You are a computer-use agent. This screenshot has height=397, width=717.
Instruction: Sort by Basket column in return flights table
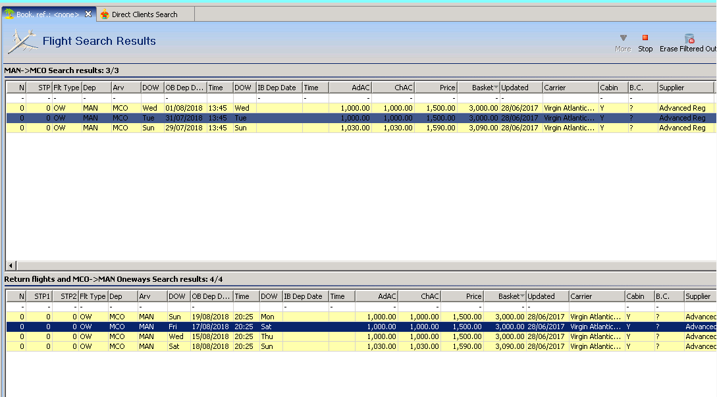click(x=504, y=296)
